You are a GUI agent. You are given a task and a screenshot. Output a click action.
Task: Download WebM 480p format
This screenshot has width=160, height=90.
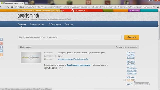(x=132, y=71)
